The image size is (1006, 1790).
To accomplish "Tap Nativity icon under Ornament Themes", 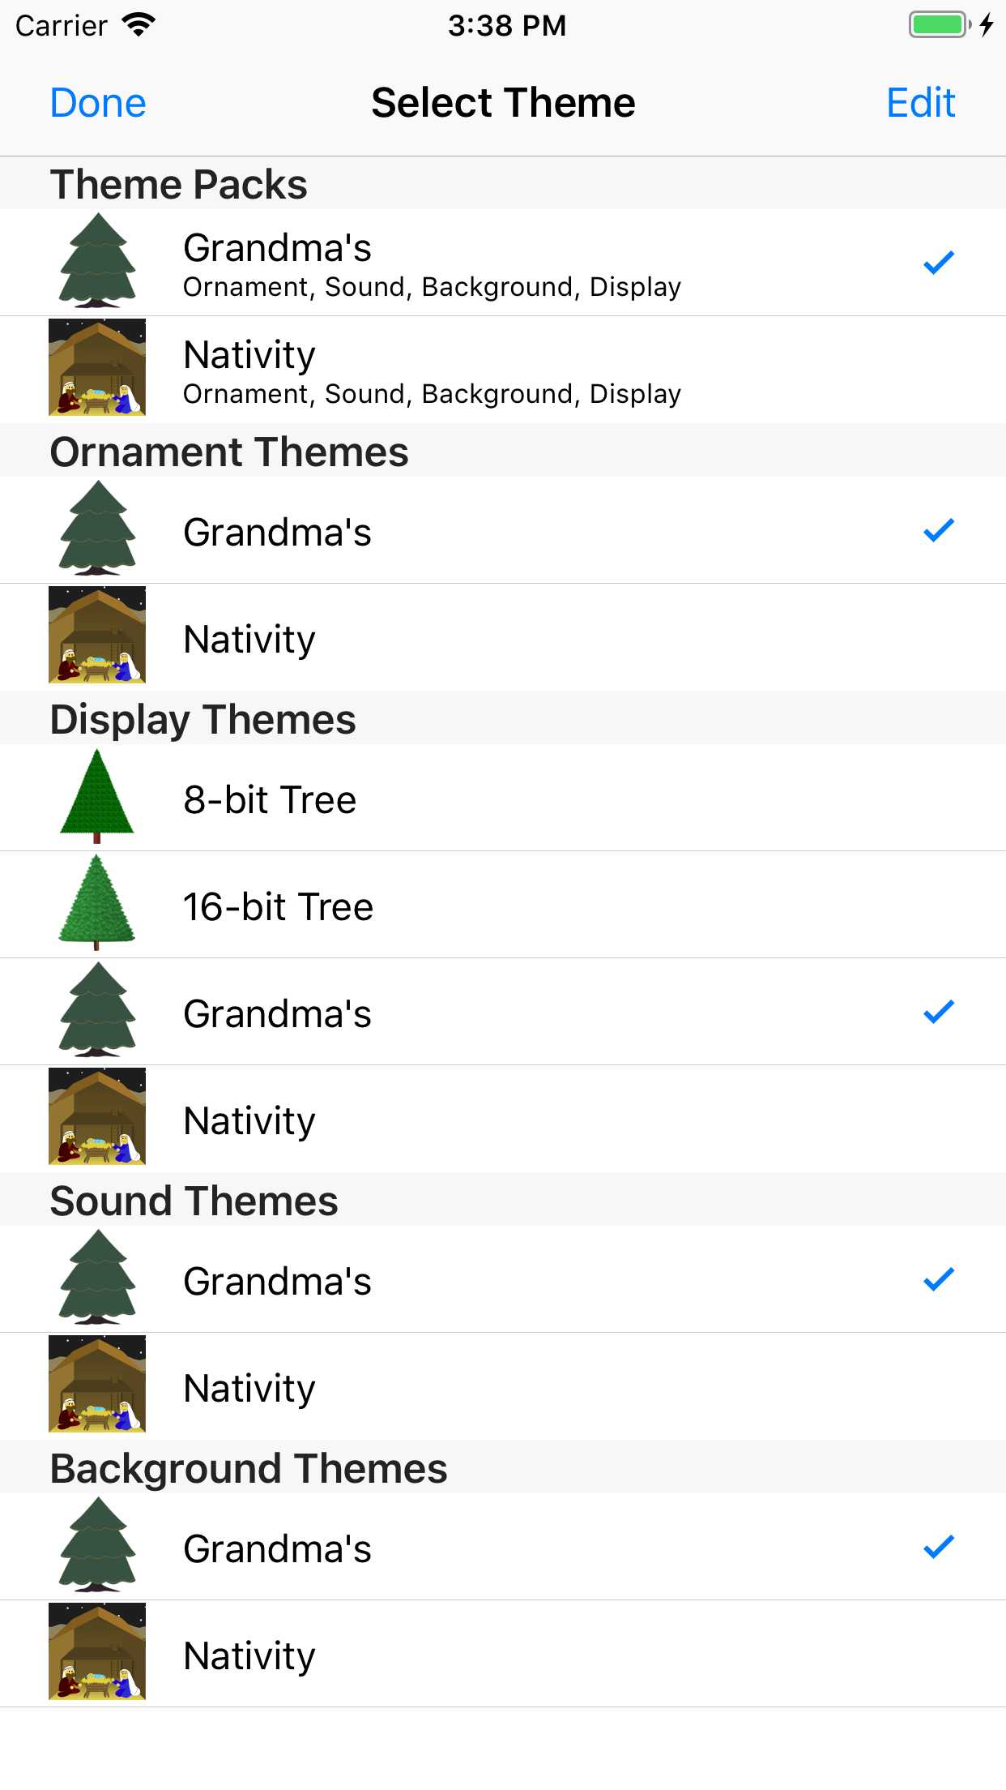I will coord(97,635).
